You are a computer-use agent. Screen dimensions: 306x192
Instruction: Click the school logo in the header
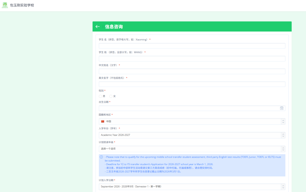coord(5,5)
